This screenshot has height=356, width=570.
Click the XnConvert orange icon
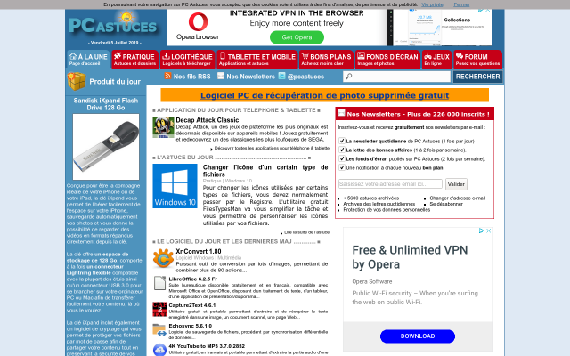163,258
